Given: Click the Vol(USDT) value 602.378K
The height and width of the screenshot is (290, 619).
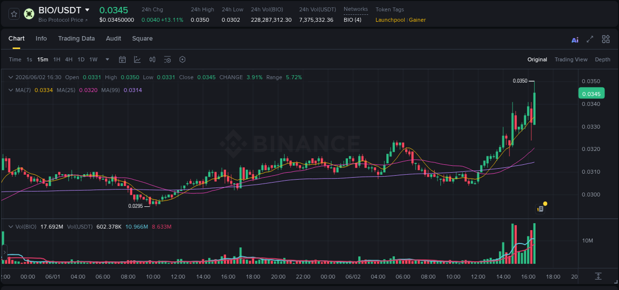Looking at the screenshot, I should tap(108, 227).
